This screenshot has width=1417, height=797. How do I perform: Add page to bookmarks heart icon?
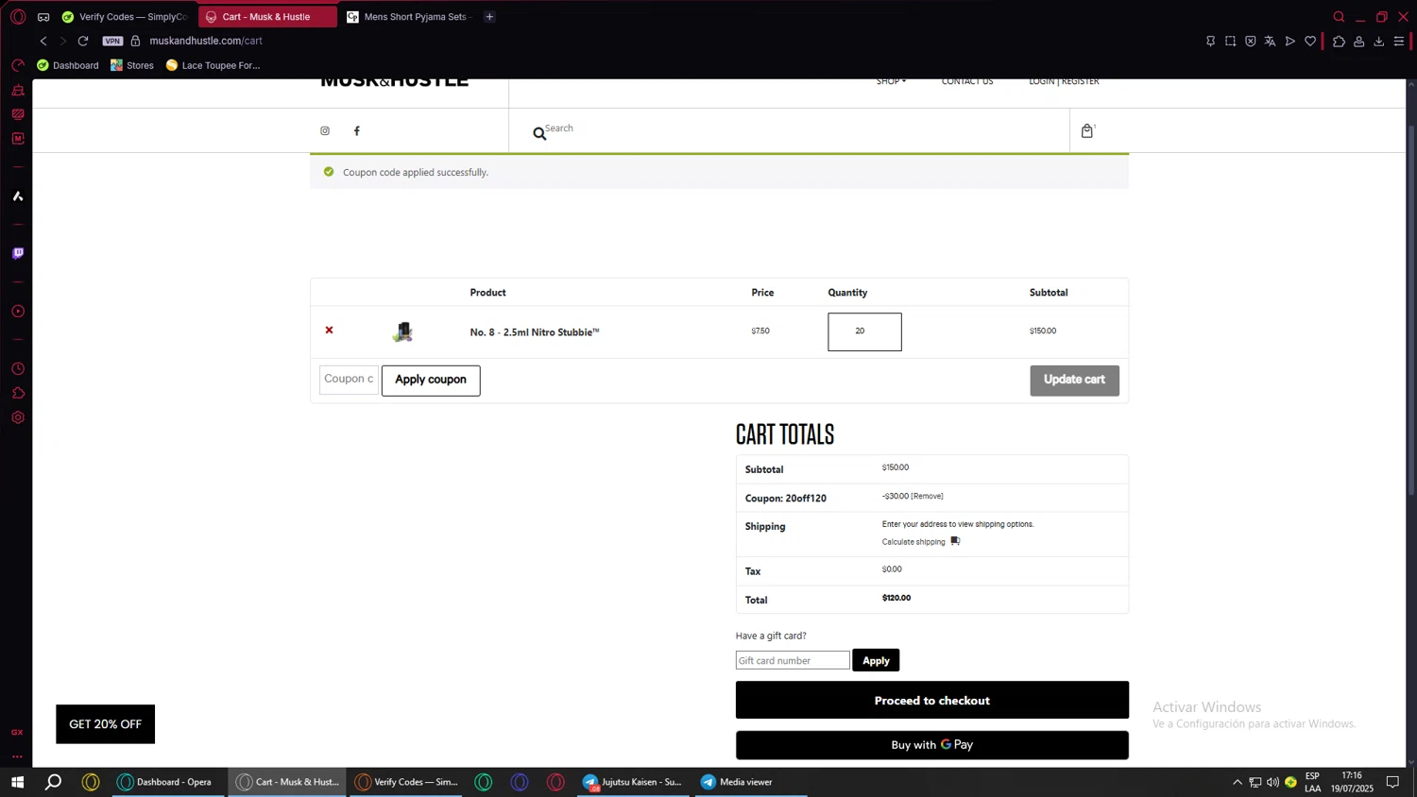1310,42
